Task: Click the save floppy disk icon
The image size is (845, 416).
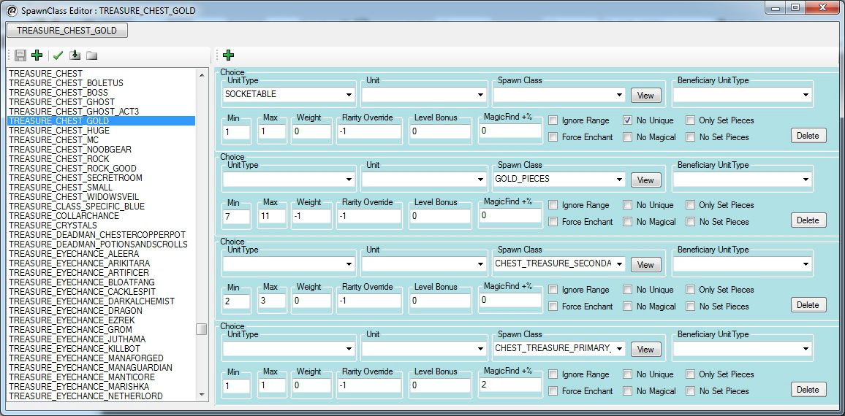Action: pyautogui.click(x=20, y=55)
